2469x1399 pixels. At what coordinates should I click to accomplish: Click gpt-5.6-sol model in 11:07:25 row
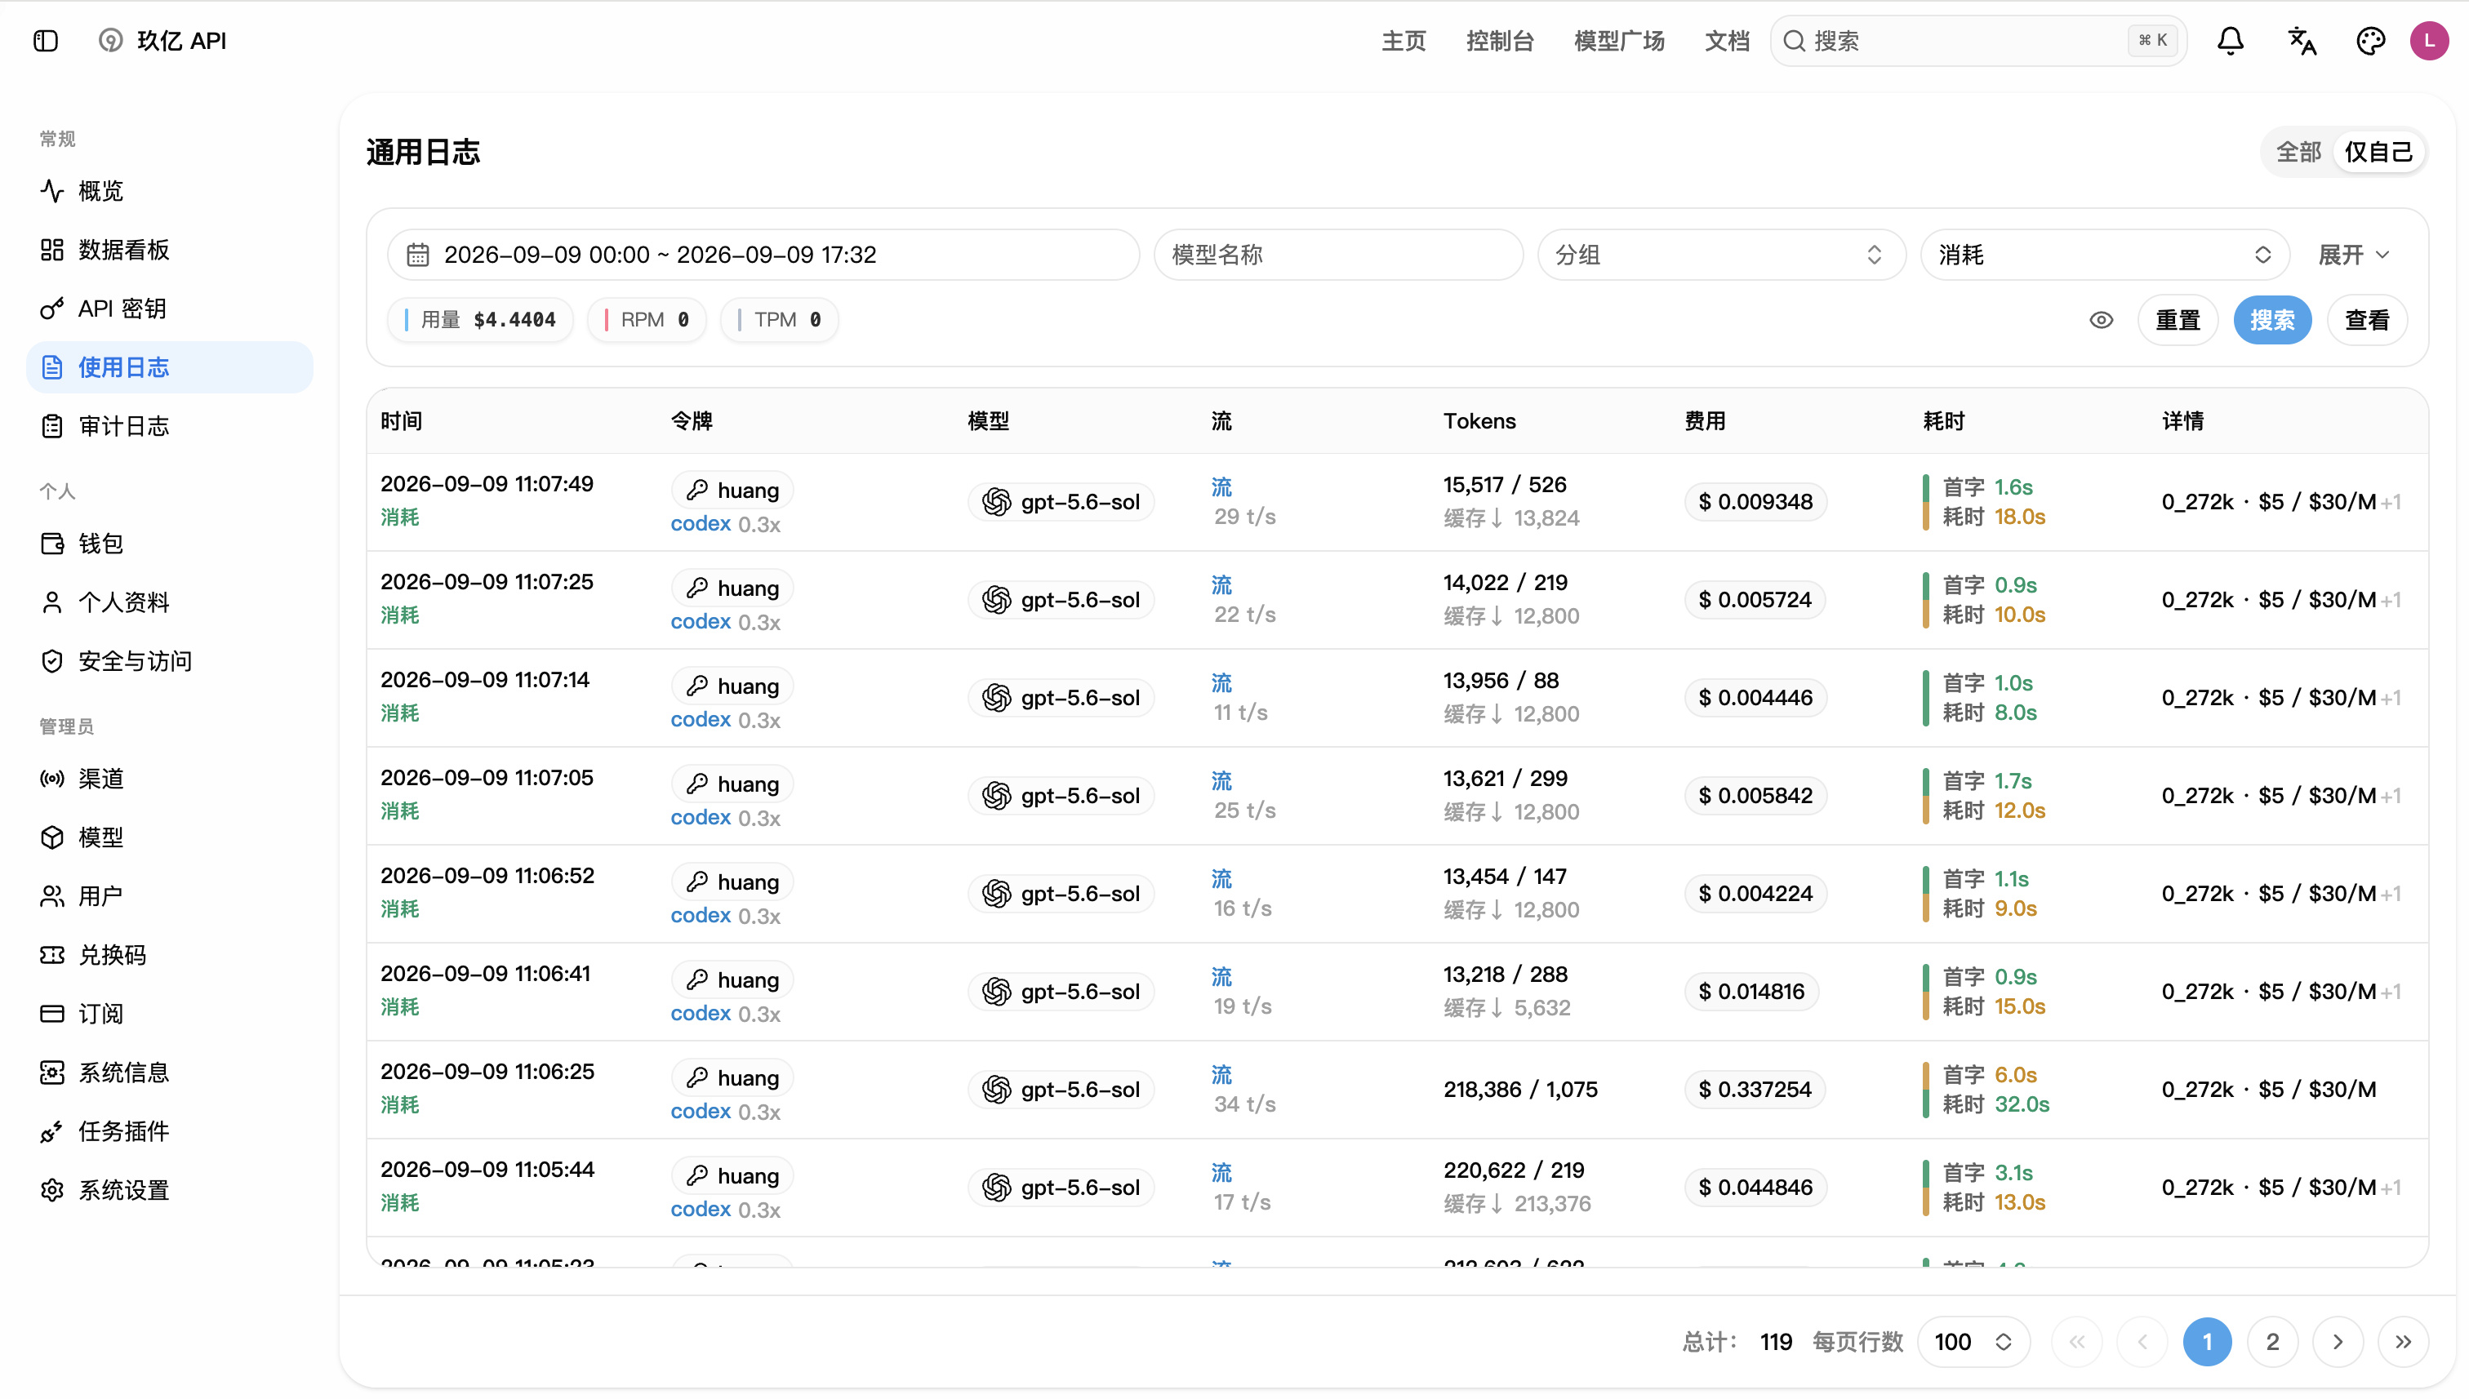click(1060, 600)
